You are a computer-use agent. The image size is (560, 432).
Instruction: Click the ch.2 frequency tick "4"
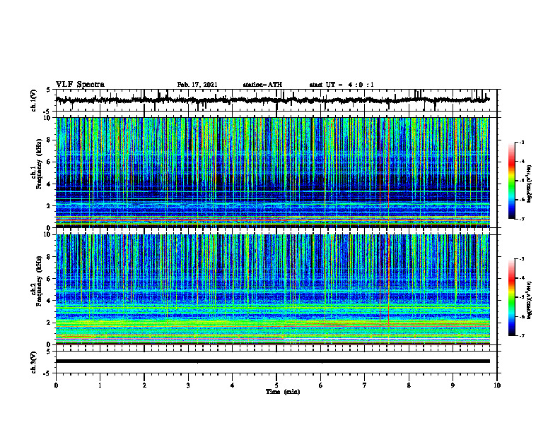[x=49, y=301]
